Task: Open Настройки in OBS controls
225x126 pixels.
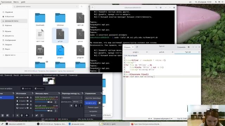Action: 93,111
